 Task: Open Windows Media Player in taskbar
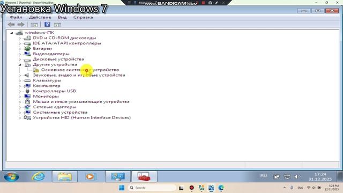(91, 176)
